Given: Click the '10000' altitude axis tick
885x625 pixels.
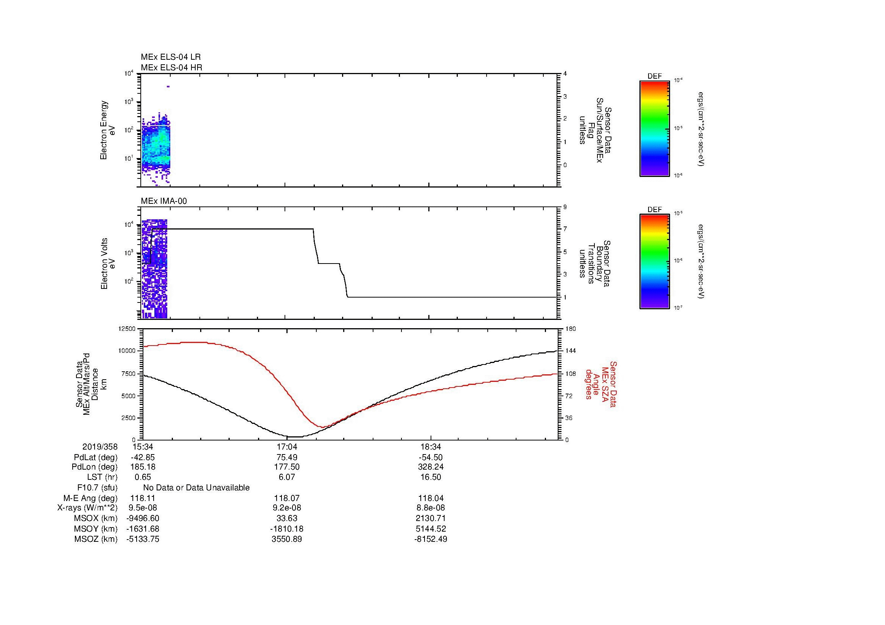Looking at the screenshot, I should pos(128,351).
